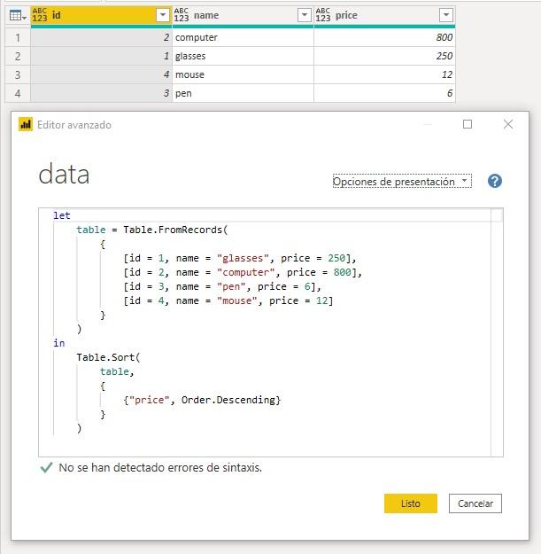Click the price cell showing 6

tap(384, 94)
